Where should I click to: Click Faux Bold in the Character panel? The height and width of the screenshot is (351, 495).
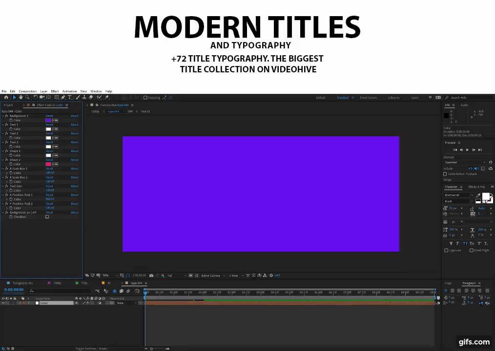(x=451, y=243)
